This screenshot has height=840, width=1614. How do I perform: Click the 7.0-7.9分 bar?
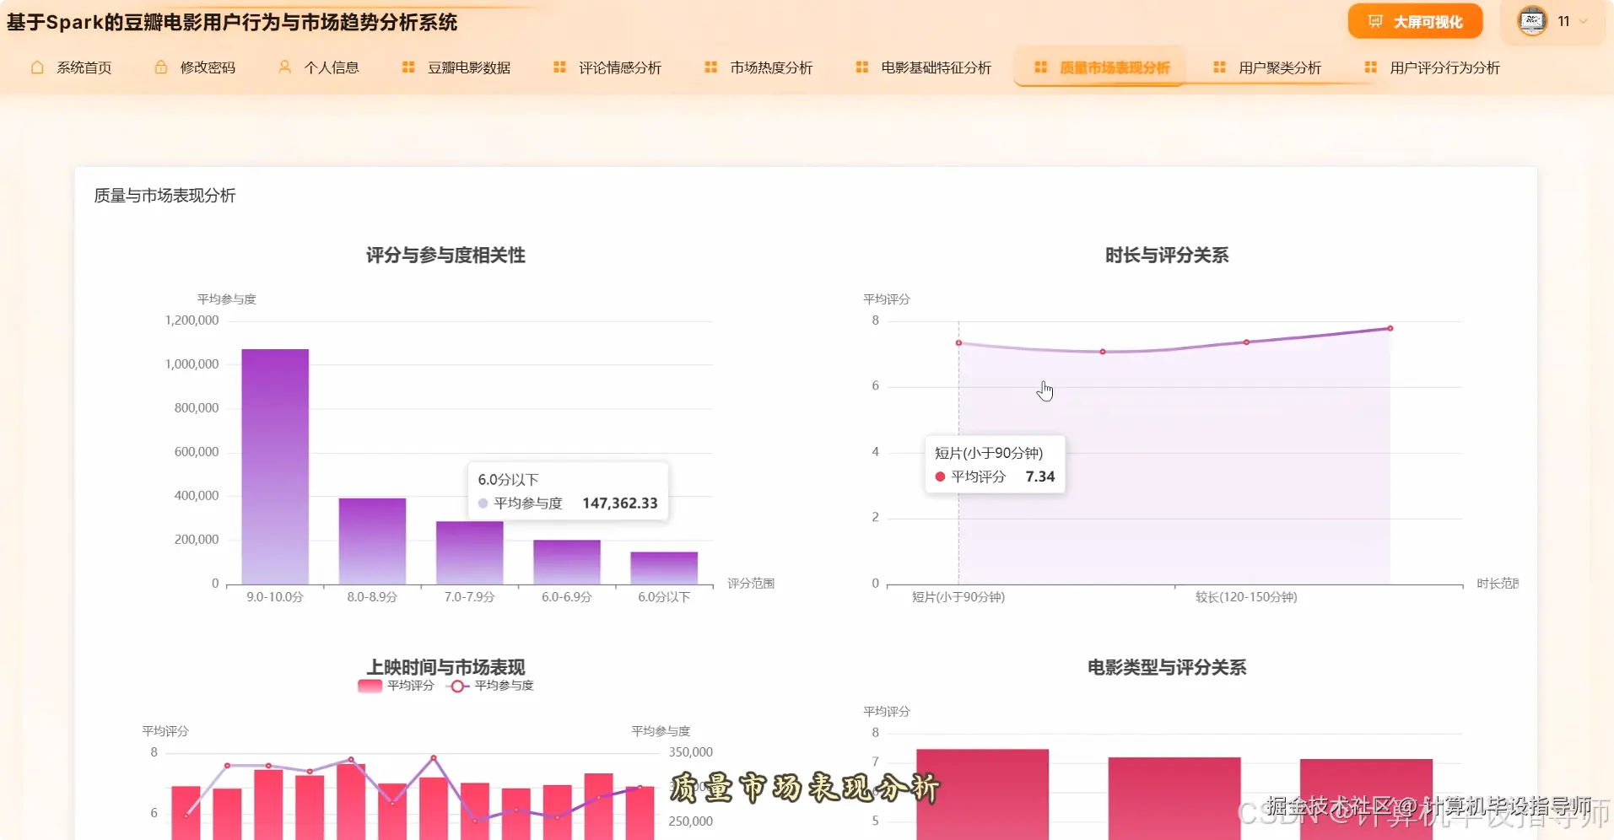(x=470, y=552)
